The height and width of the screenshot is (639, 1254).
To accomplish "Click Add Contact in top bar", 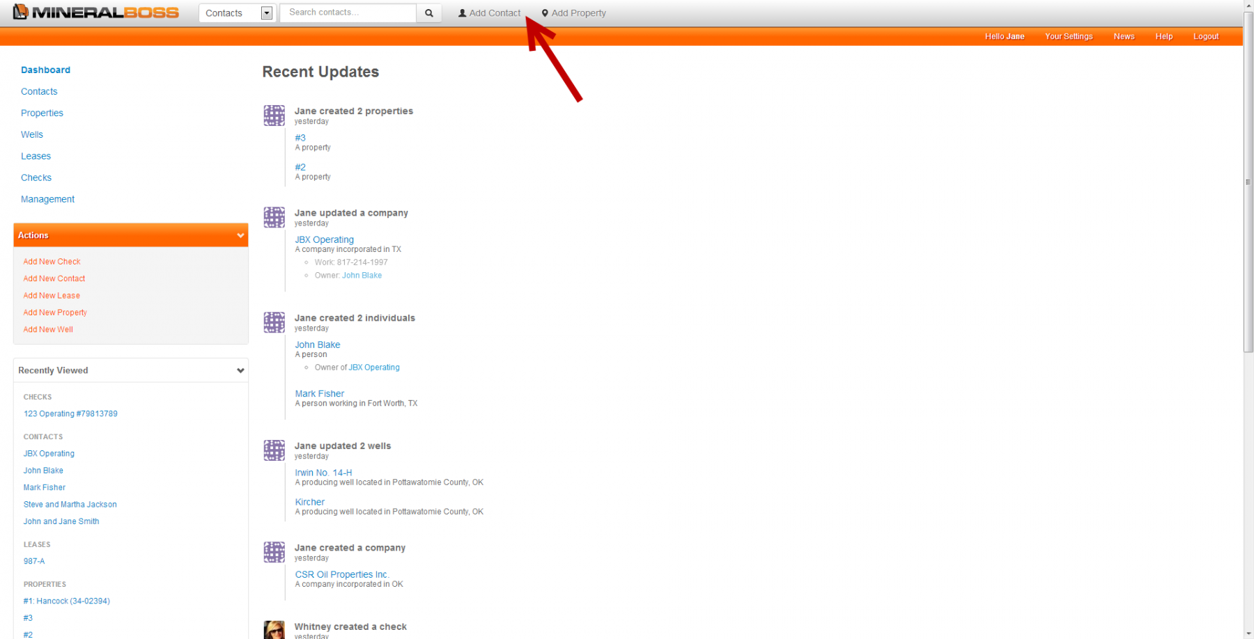I will pyautogui.click(x=489, y=13).
